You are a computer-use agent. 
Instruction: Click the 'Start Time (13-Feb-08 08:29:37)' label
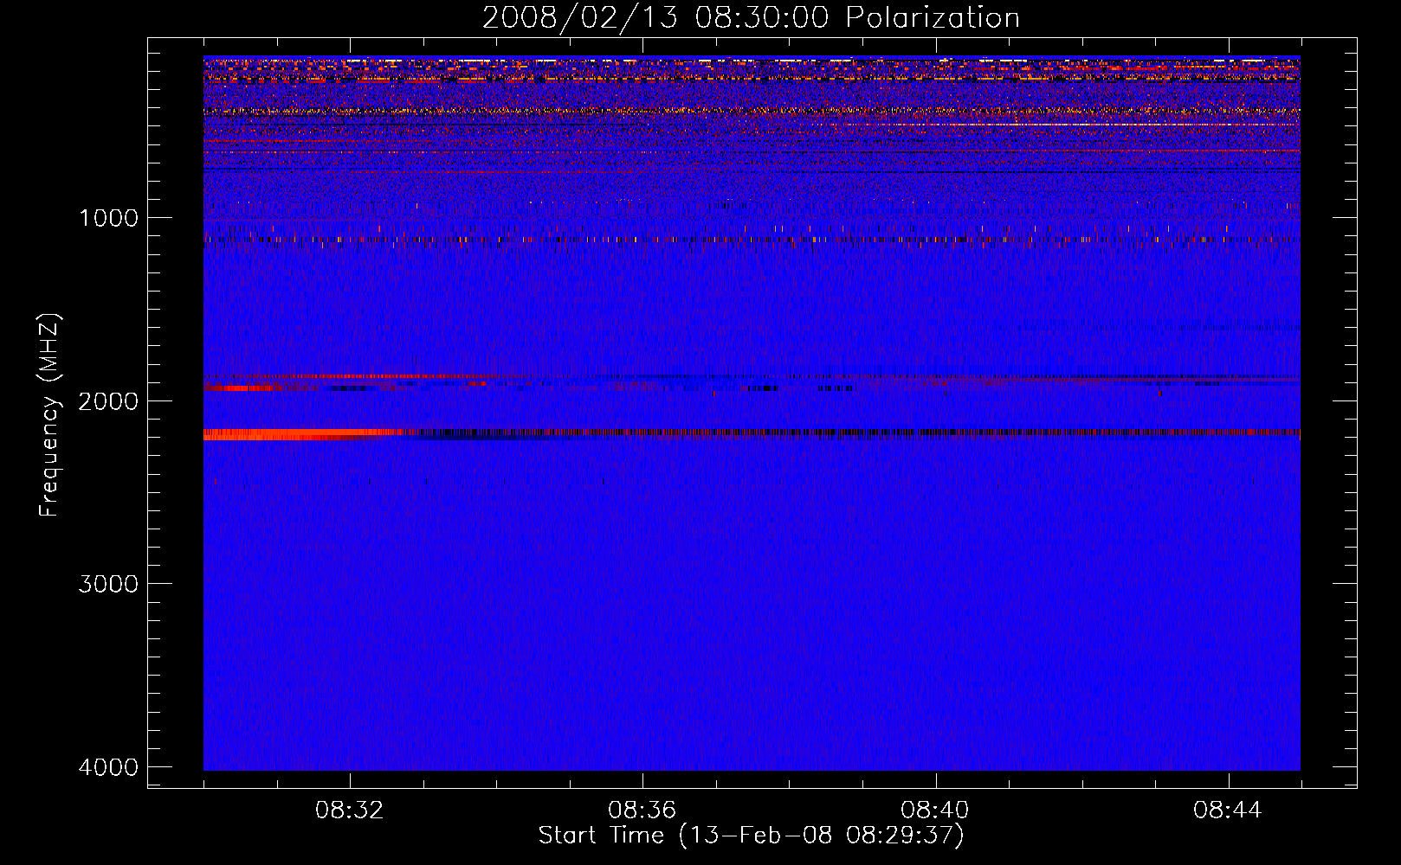coord(751,836)
